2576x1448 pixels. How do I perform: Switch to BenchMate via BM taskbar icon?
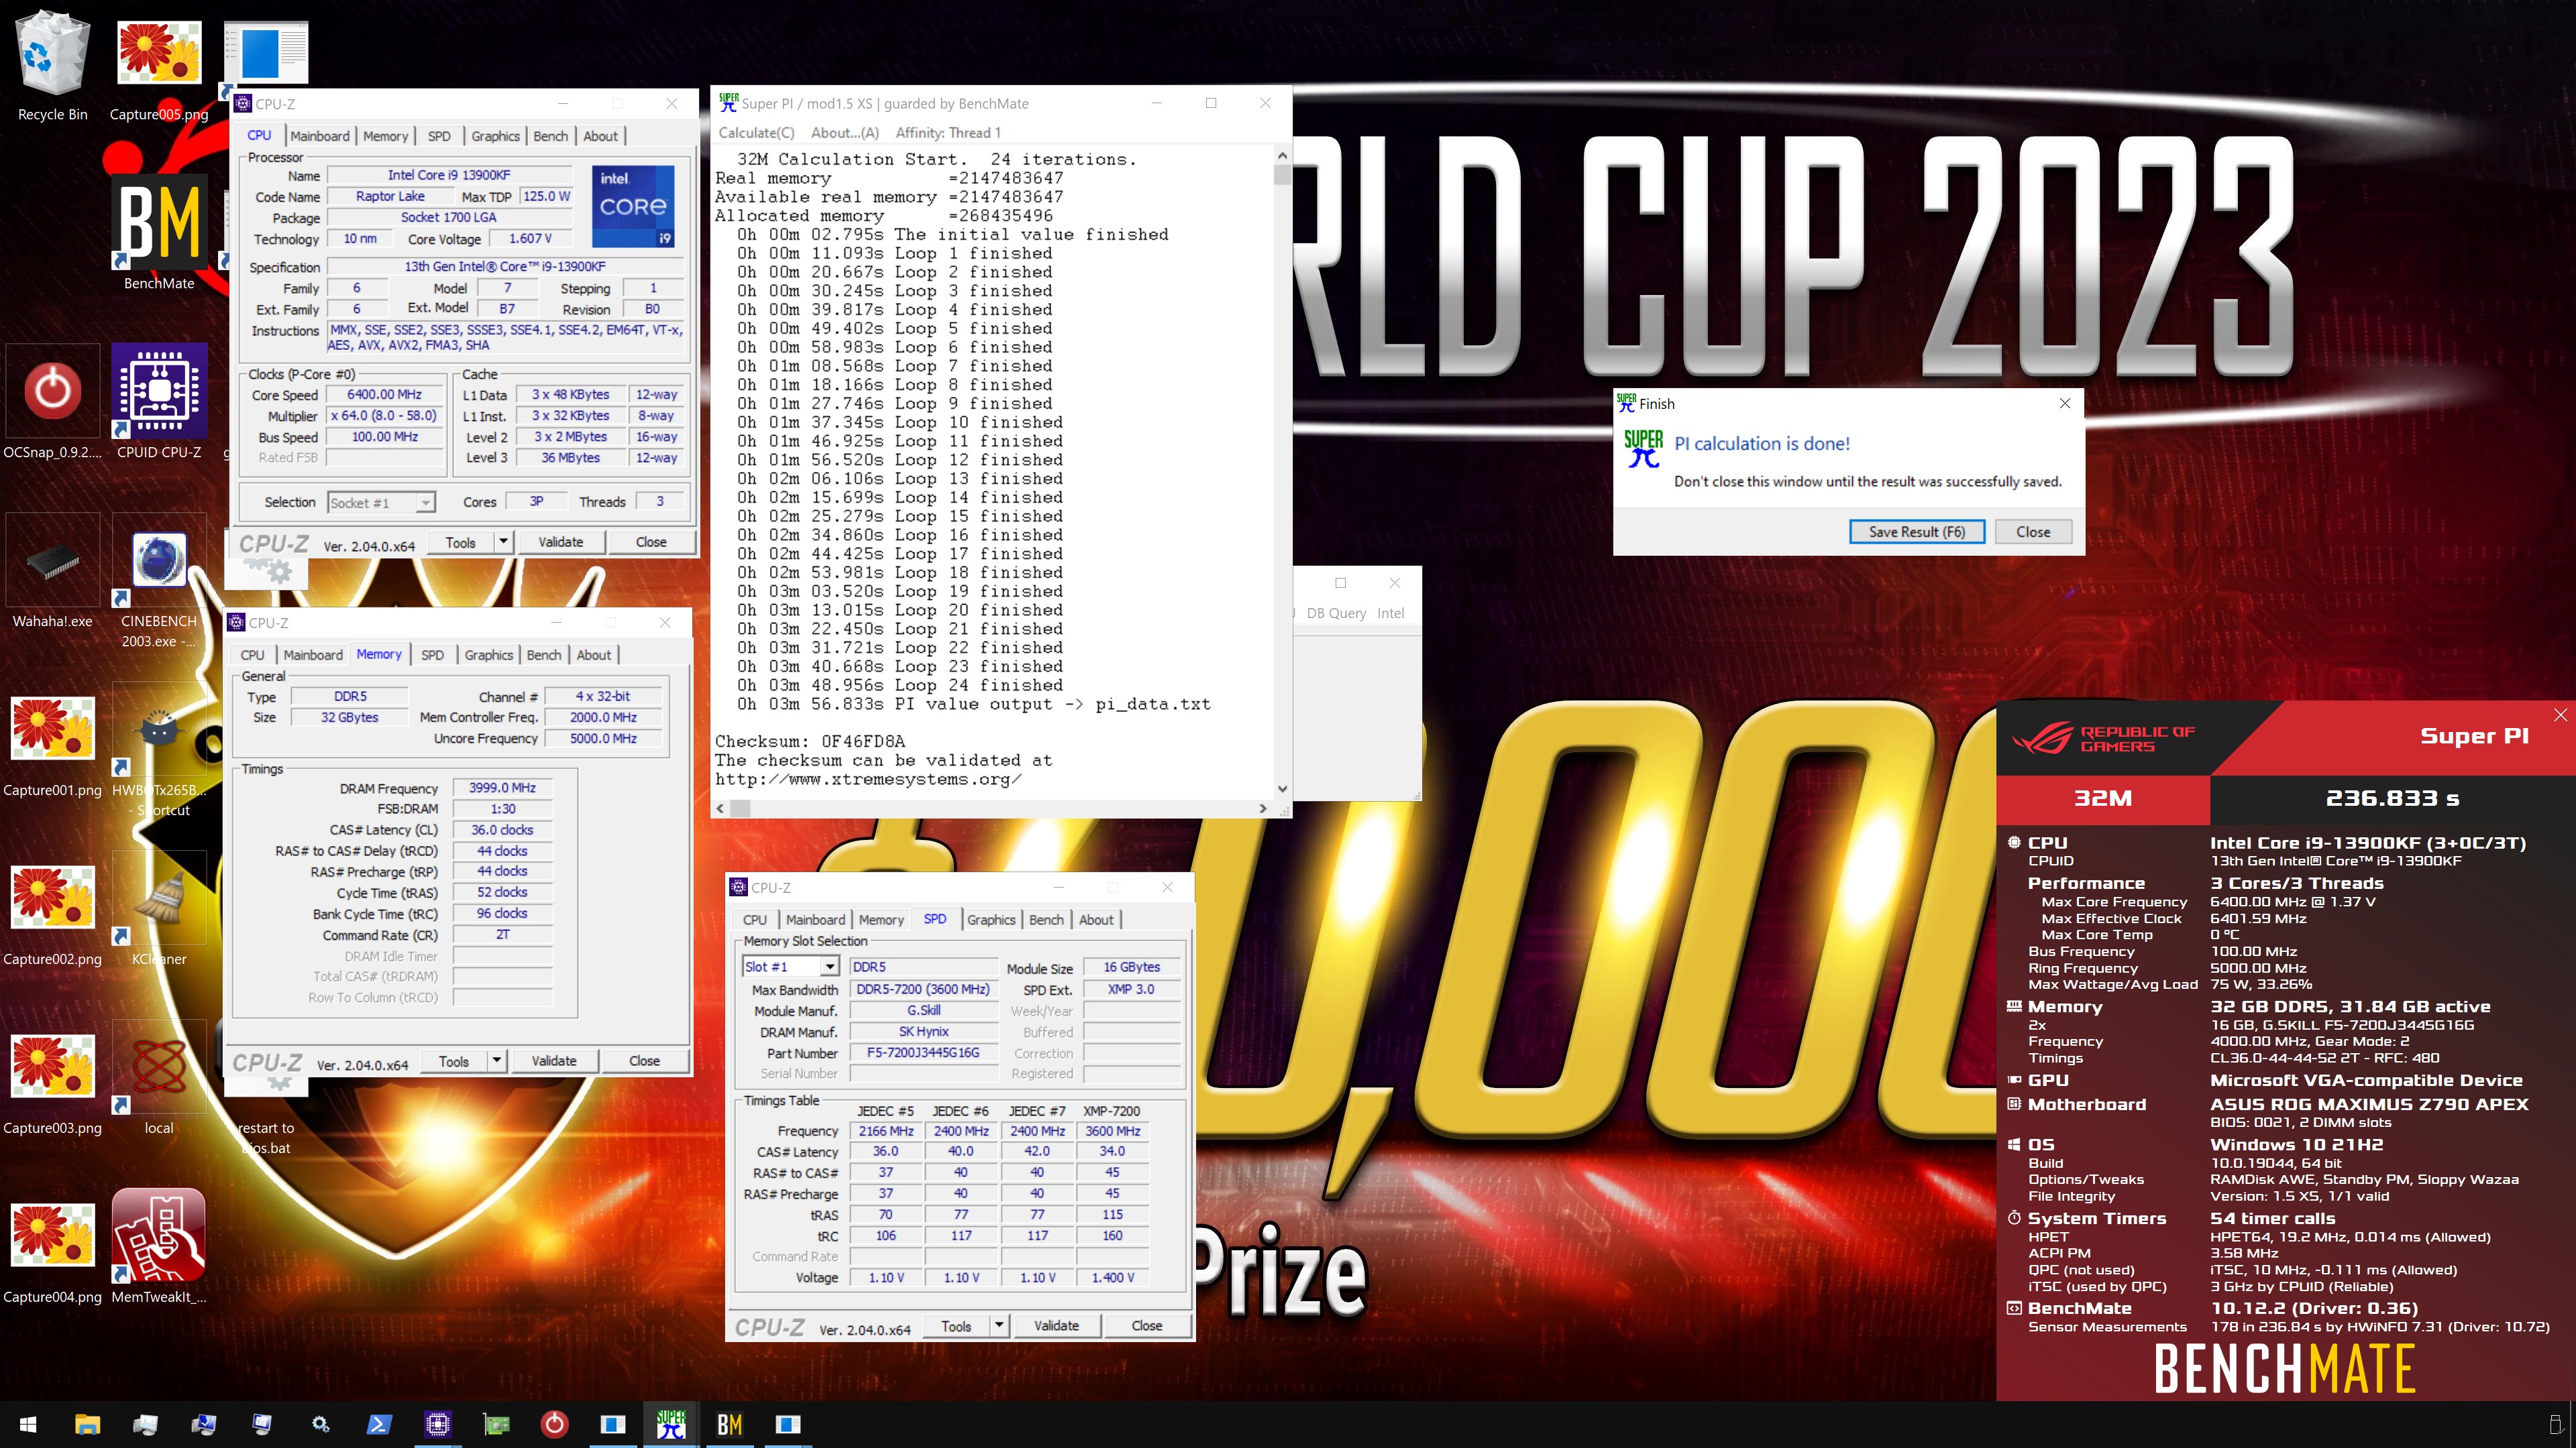pyautogui.click(x=729, y=1424)
